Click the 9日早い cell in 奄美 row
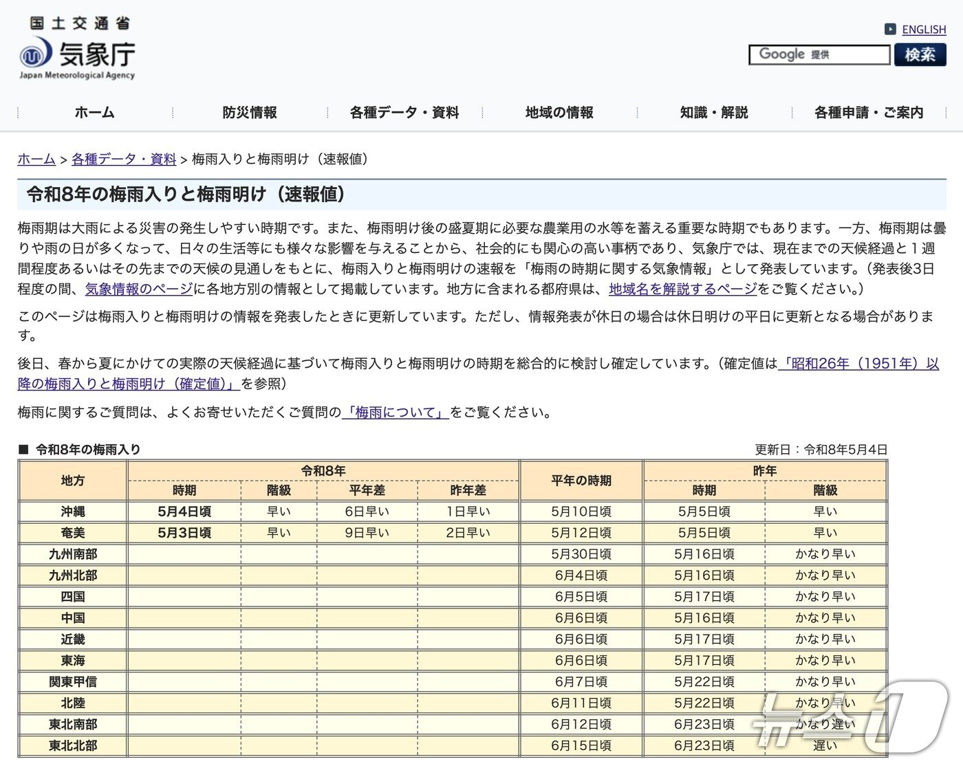963x768 pixels. pyautogui.click(x=367, y=533)
